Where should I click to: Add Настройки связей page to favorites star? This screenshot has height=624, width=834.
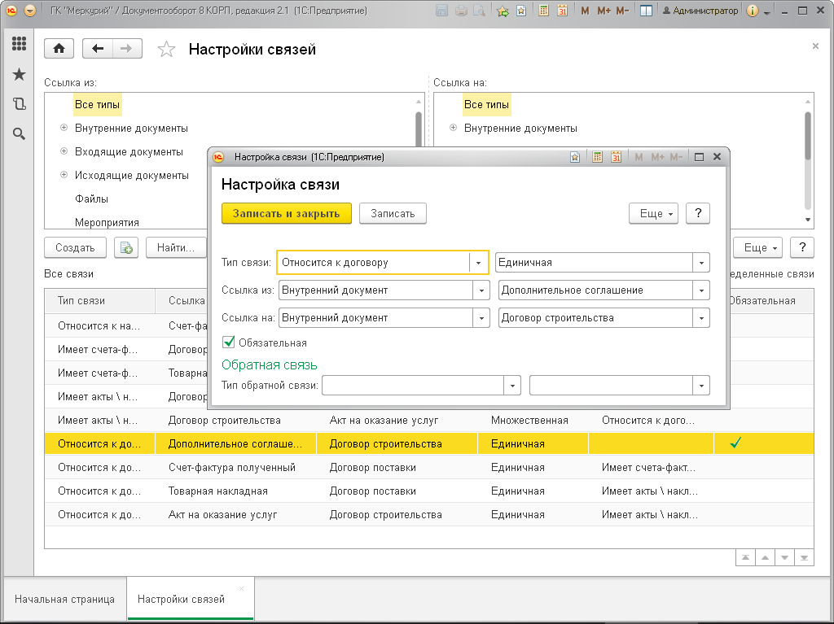click(166, 50)
